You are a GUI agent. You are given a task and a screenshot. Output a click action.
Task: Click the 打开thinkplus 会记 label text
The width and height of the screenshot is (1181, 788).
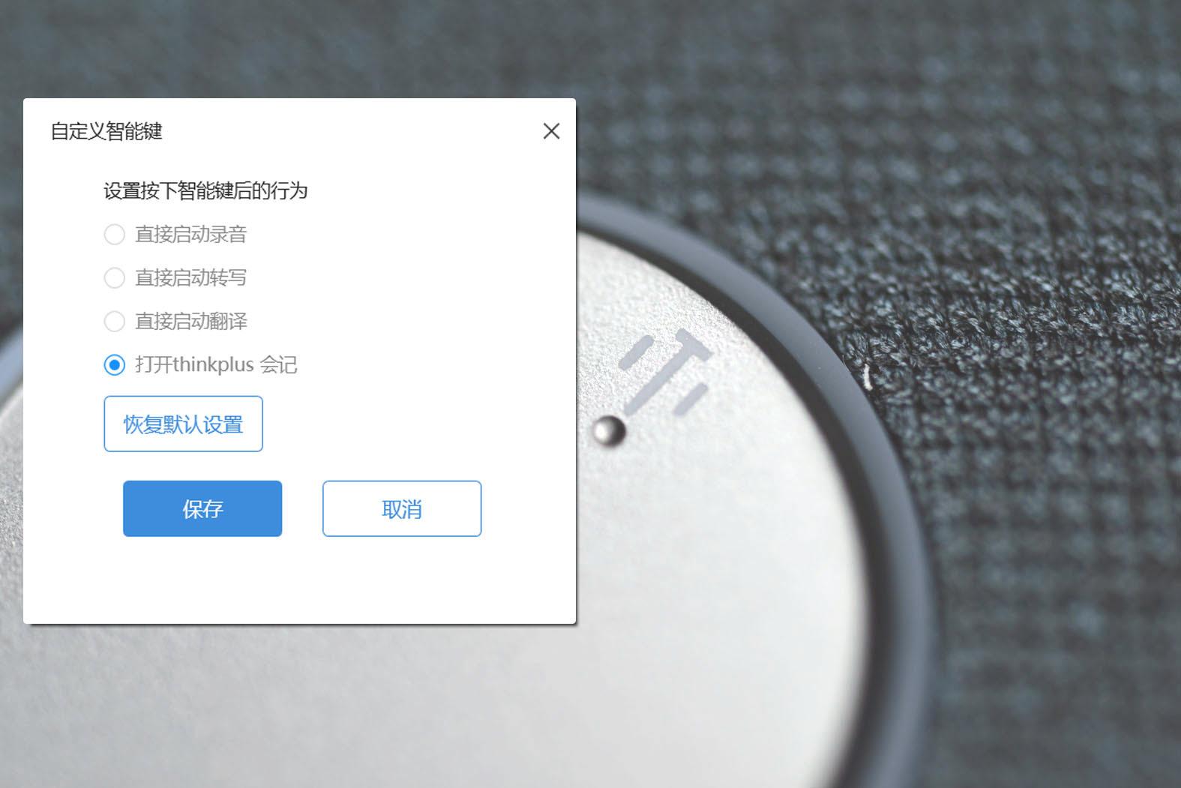[216, 365]
